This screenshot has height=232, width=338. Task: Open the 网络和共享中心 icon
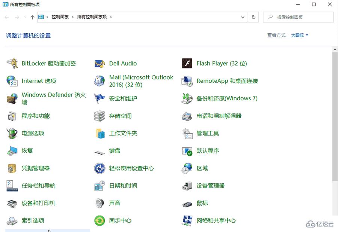pyautogui.click(x=187, y=221)
